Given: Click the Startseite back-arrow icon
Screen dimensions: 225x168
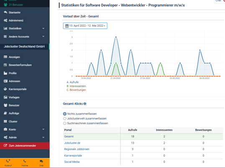Looking at the screenshot, I should click(x=5, y=12).
